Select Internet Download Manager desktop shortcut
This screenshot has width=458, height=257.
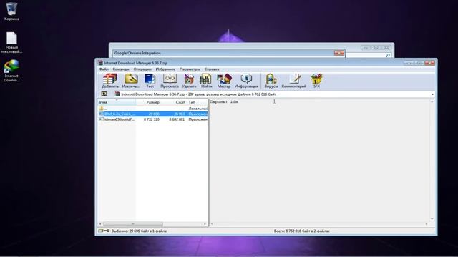[11, 71]
